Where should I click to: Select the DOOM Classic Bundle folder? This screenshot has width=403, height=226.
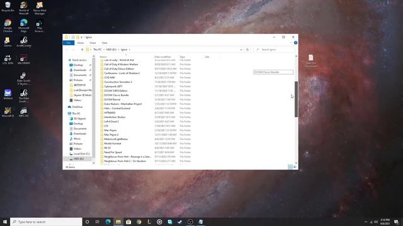point(116,95)
